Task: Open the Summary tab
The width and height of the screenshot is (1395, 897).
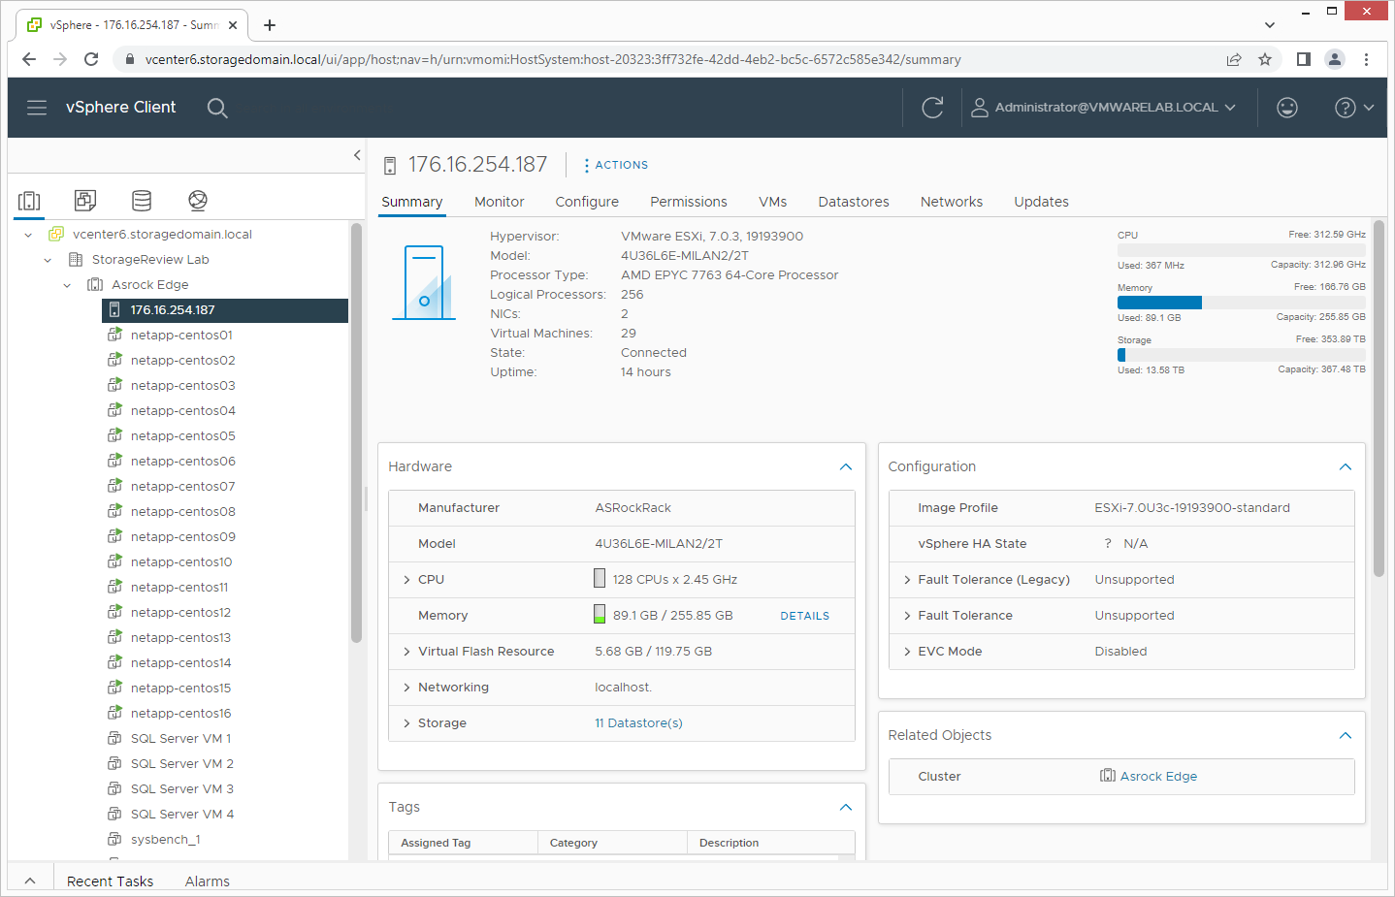Action: (411, 202)
